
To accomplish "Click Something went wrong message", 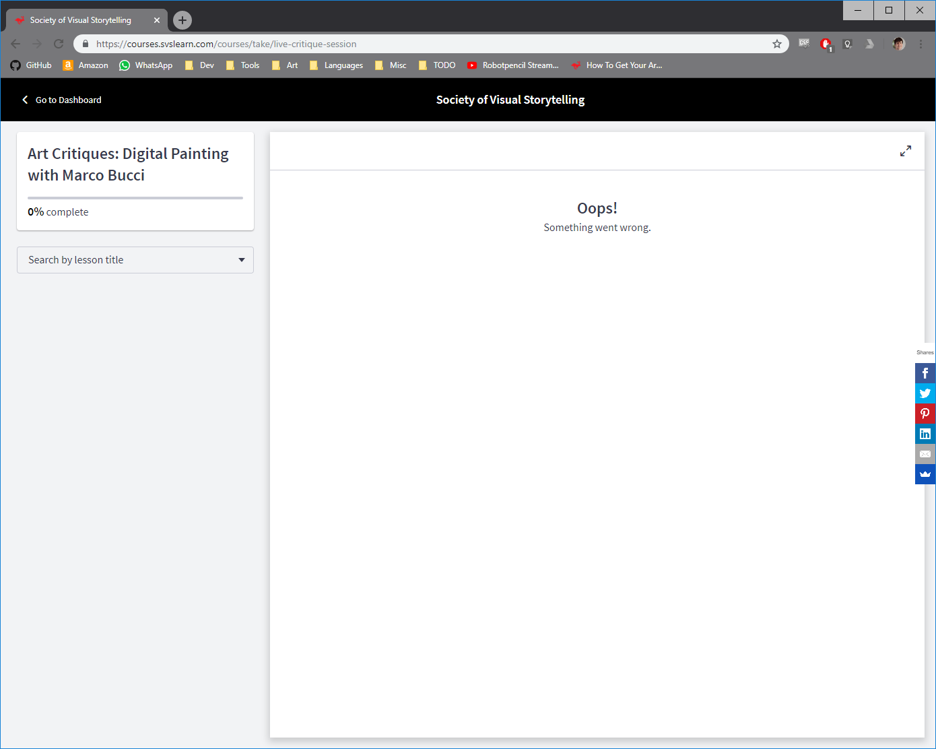I will pyautogui.click(x=597, y=228).
